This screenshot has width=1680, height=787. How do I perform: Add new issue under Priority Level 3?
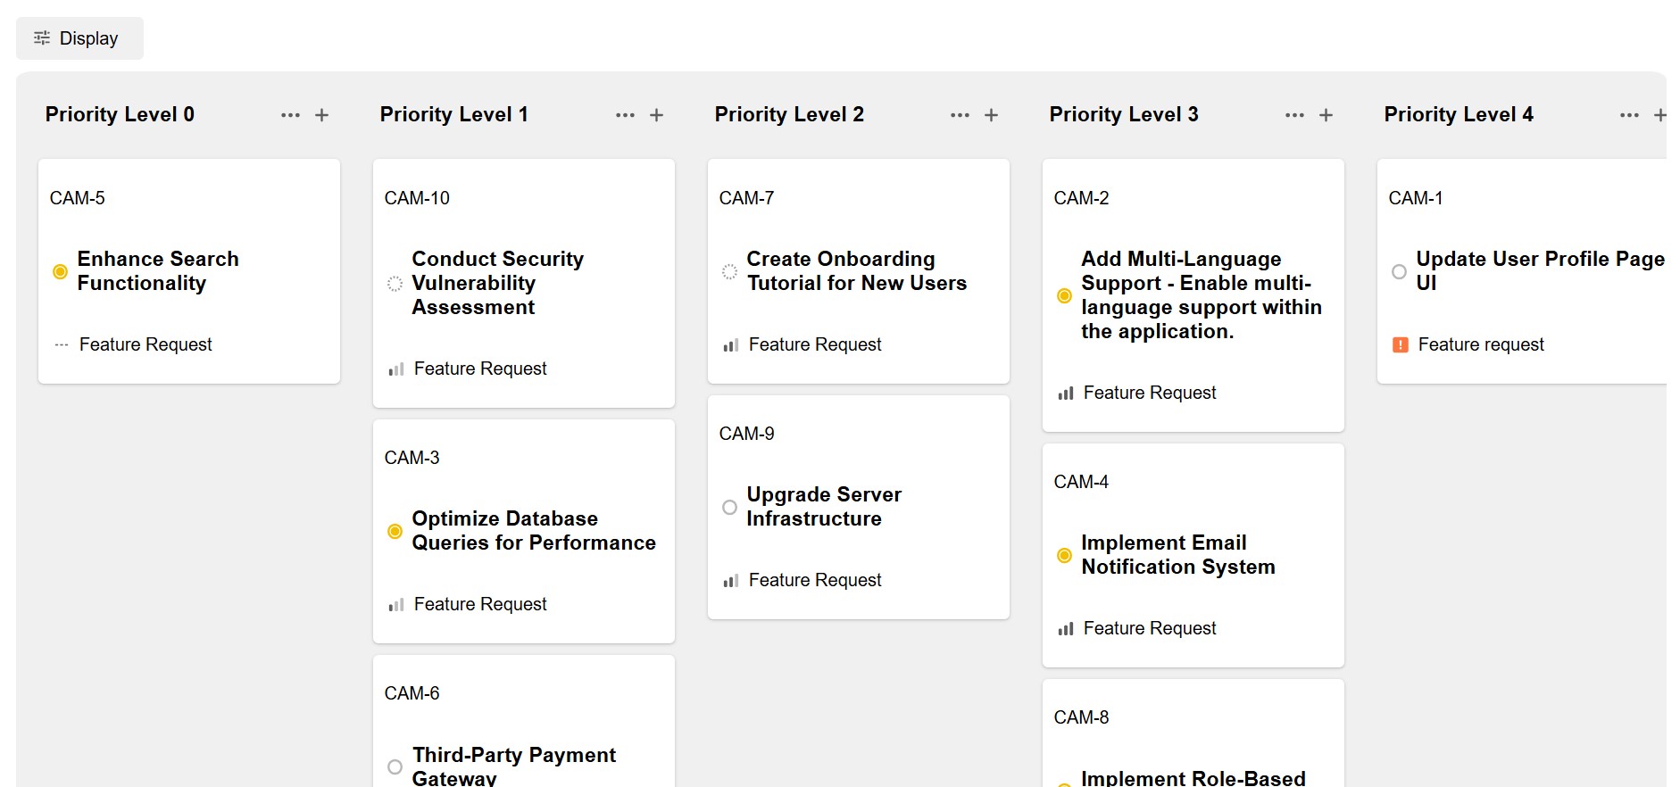click(1327, 115)
